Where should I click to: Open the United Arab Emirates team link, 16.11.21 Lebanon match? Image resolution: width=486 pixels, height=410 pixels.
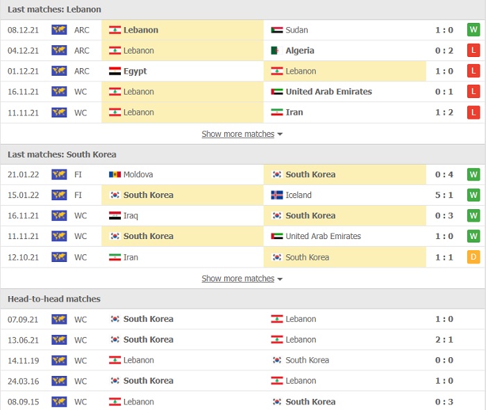(328, 92)
